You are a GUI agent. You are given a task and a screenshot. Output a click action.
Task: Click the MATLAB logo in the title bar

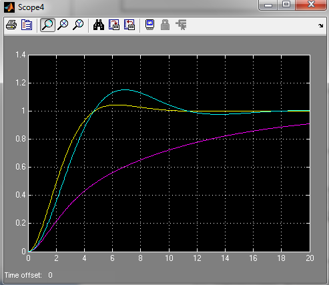pyautogui.click(x=9, y=7)
